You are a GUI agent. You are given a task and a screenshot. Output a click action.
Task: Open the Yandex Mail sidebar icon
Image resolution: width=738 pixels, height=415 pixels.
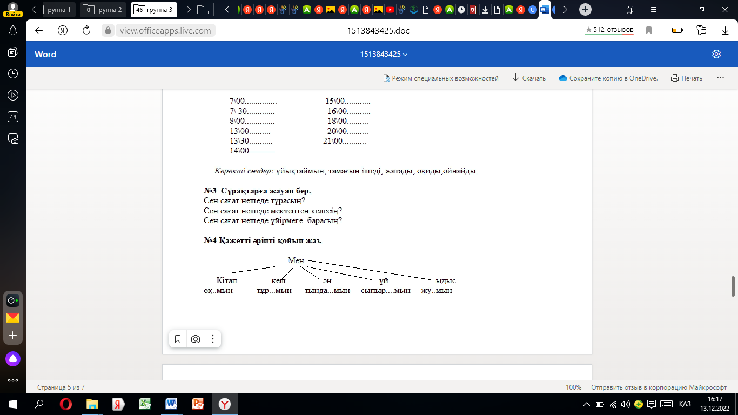(x=13, y=318)
